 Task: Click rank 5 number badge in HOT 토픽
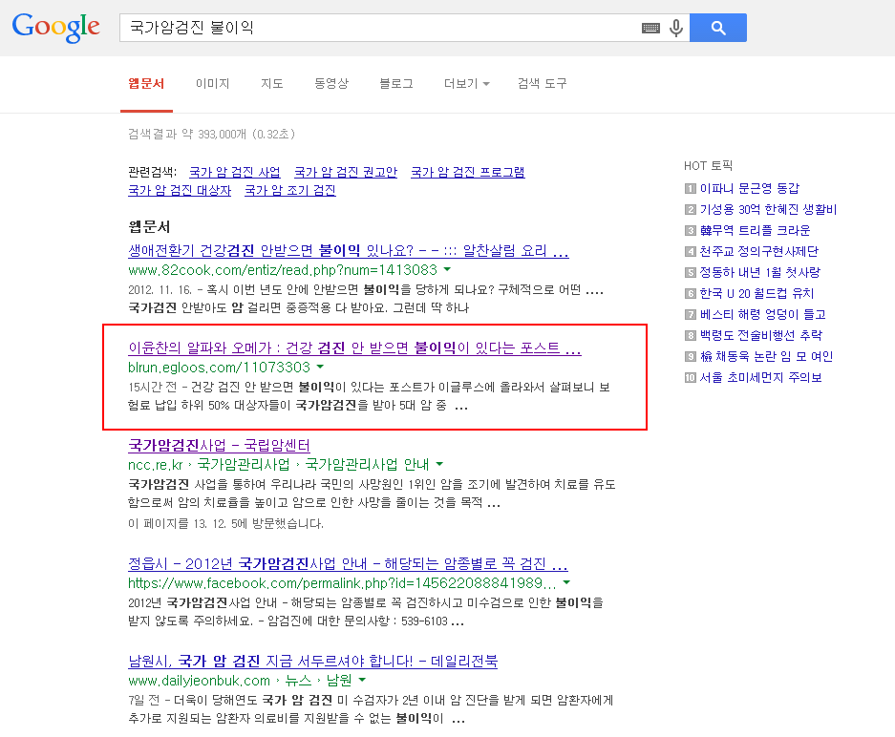pos(690,273)
